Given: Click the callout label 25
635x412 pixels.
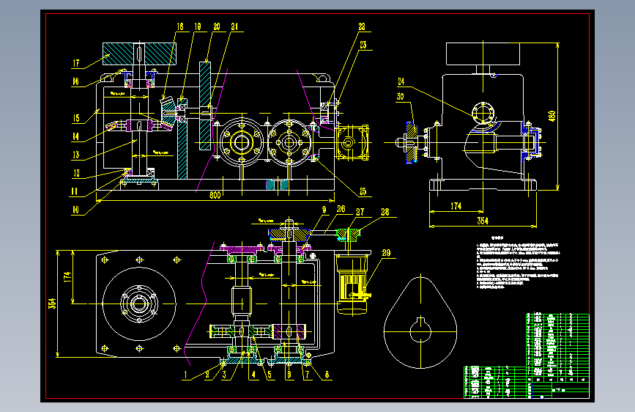Looking at the screenshot, I should (363, 191).
